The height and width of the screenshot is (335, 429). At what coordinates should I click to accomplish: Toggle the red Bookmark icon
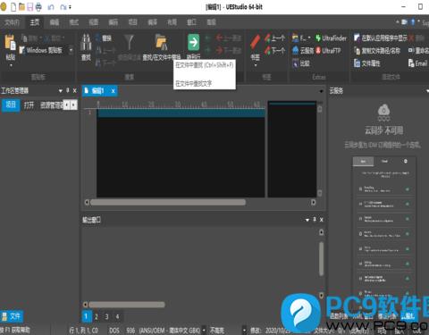coord(255,42)
